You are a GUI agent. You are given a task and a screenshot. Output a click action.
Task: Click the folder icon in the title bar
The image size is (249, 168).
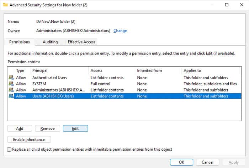coord(5,5)
